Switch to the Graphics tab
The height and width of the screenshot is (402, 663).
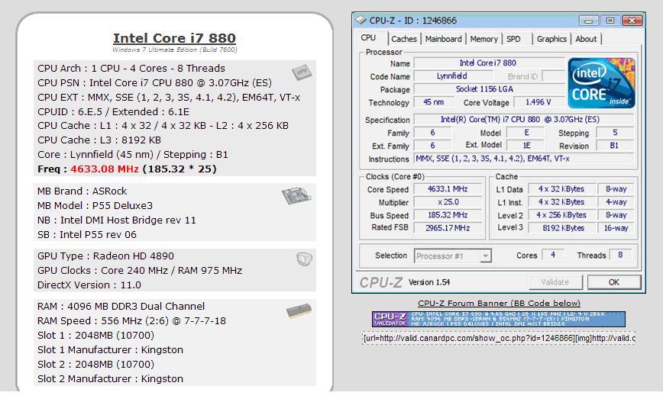point(551,39)
